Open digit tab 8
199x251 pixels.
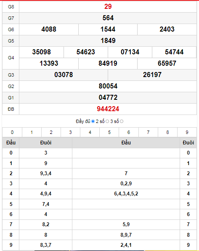point(167,132)
